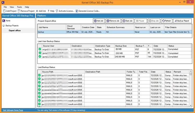The width and height of the screenshot is (195, 113).
Task: Click the Cloud Services column header
Action: coord(73,27)
